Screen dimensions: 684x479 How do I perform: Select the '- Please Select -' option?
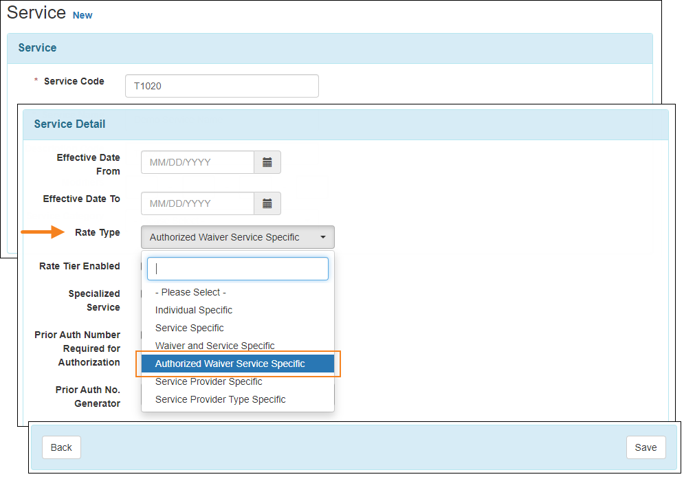(x=238, y=292)
